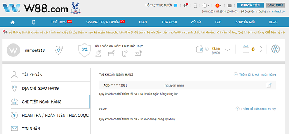Click Thêm tài khoản ngân hàng link

point(255,75)
